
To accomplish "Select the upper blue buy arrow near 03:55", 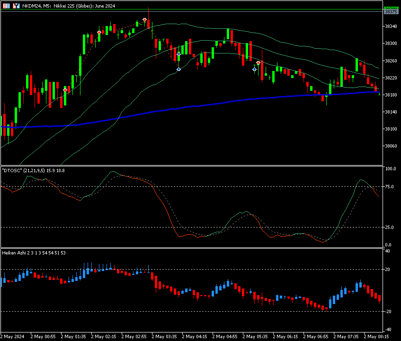I will click(x=179, y=54).
